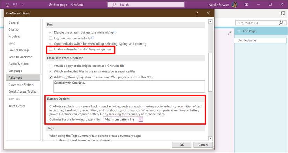Image resolution: width=288 pixels, height=153 pixels.
Task: Open Language options category
Action: click(x=23, y=71)
